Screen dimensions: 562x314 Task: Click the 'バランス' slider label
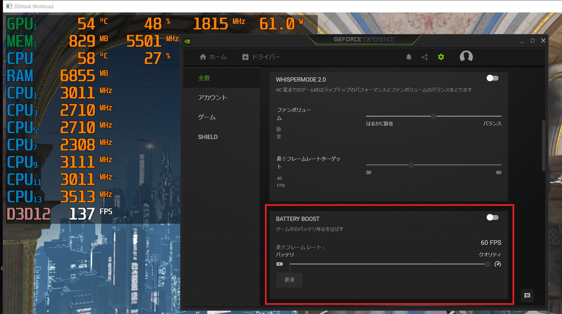[x=492, y=124]
